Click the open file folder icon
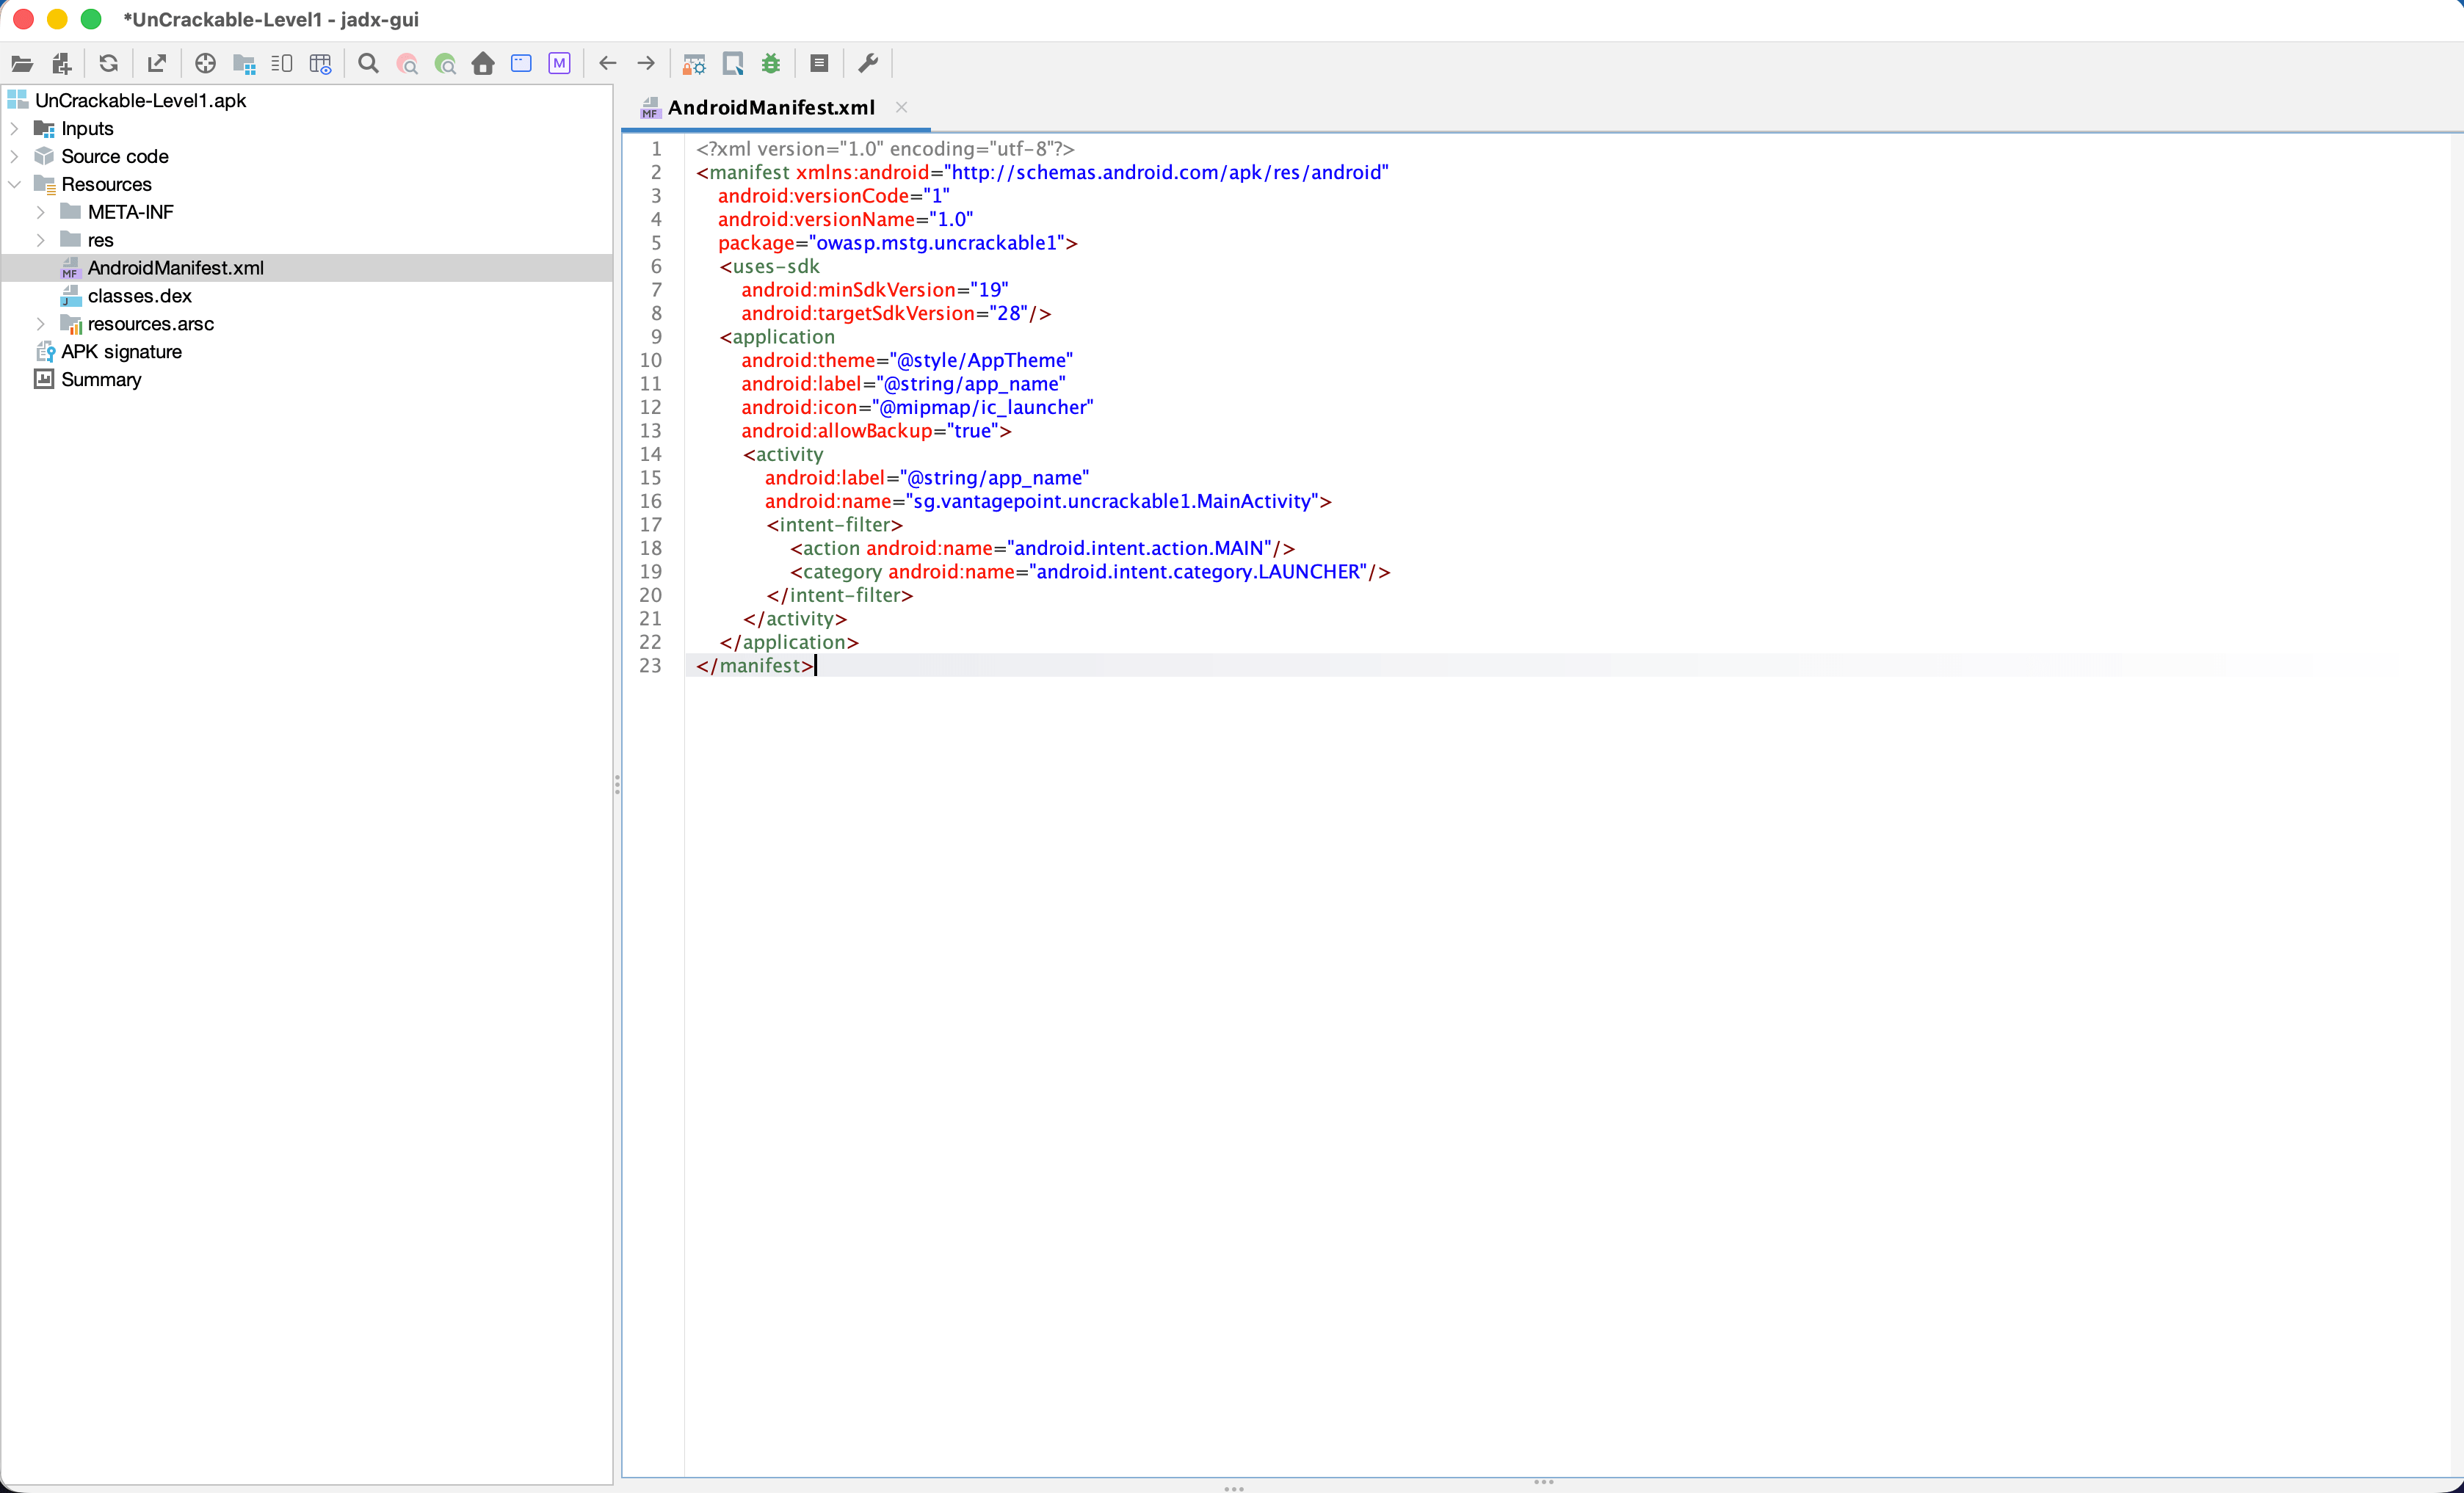Image resolution: width=2464 pixels, height=1493 pixels. [22, 64]
